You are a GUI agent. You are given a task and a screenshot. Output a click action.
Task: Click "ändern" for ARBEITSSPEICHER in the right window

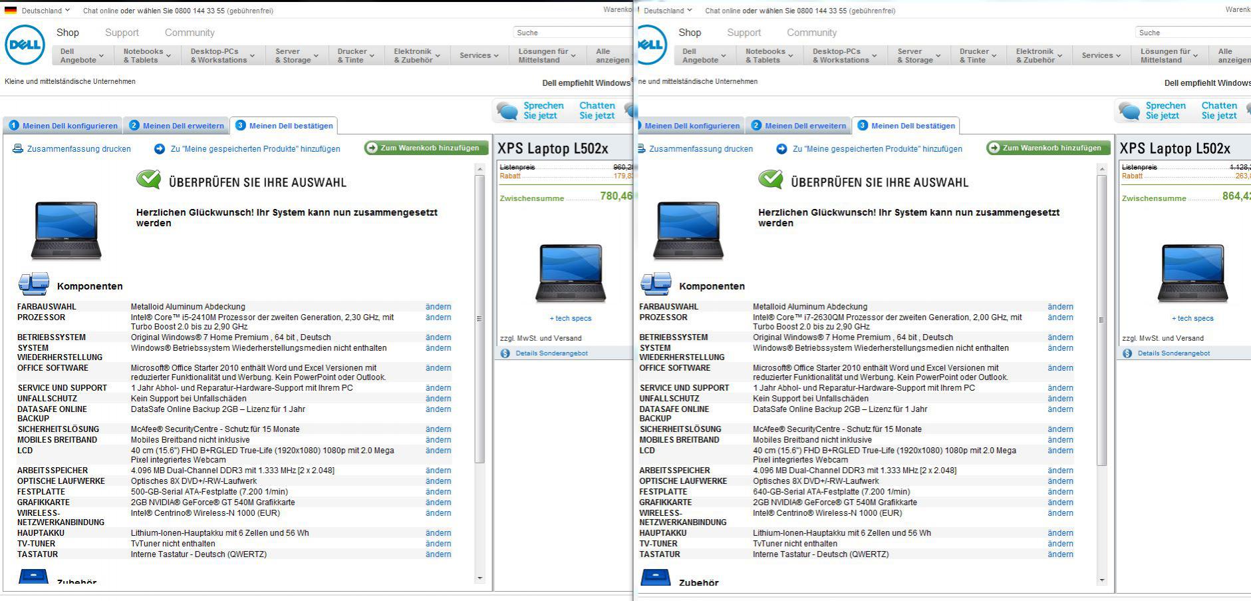pos(1060,471)
